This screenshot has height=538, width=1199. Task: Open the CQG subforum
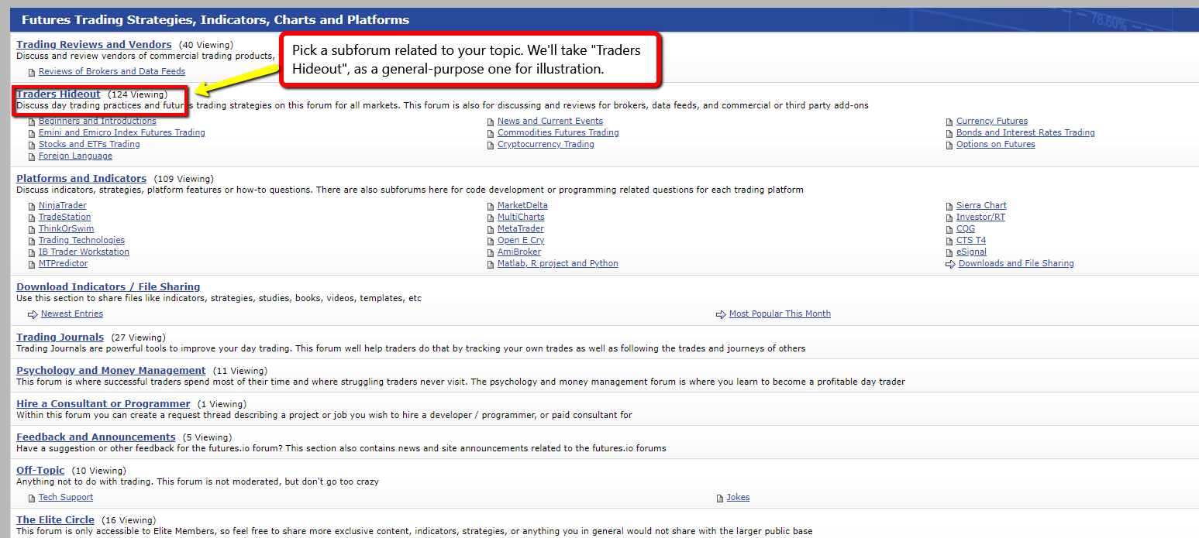pos(966,228)
